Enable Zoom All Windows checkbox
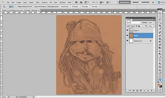Image resolution: width=165 pixels, height=98 pixels. click(34, 7)
